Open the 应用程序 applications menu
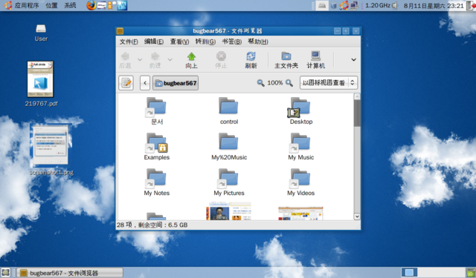The height and width of the screenshot is (278, 476). (x=22, y=5)
